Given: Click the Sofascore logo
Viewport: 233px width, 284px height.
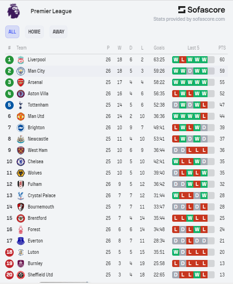Looking at the screenshot, I should click(x=201, y=10).
